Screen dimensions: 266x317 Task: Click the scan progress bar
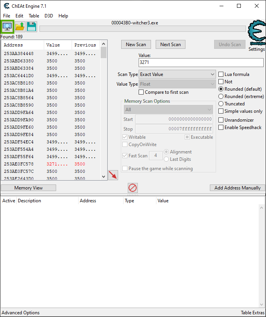tap(142, 29)
